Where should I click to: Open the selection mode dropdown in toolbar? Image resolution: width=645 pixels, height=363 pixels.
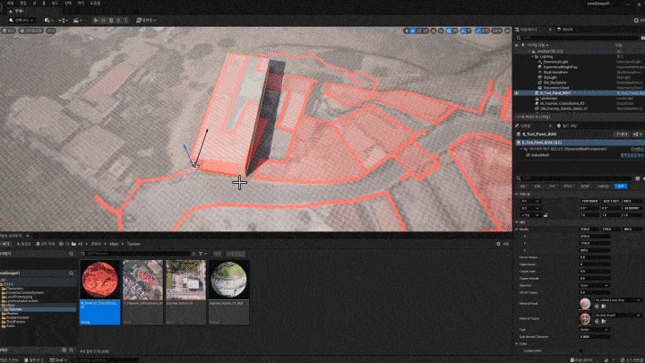[21, 20]
